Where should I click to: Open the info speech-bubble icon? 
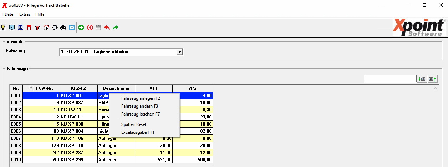(x=12, y=27)
